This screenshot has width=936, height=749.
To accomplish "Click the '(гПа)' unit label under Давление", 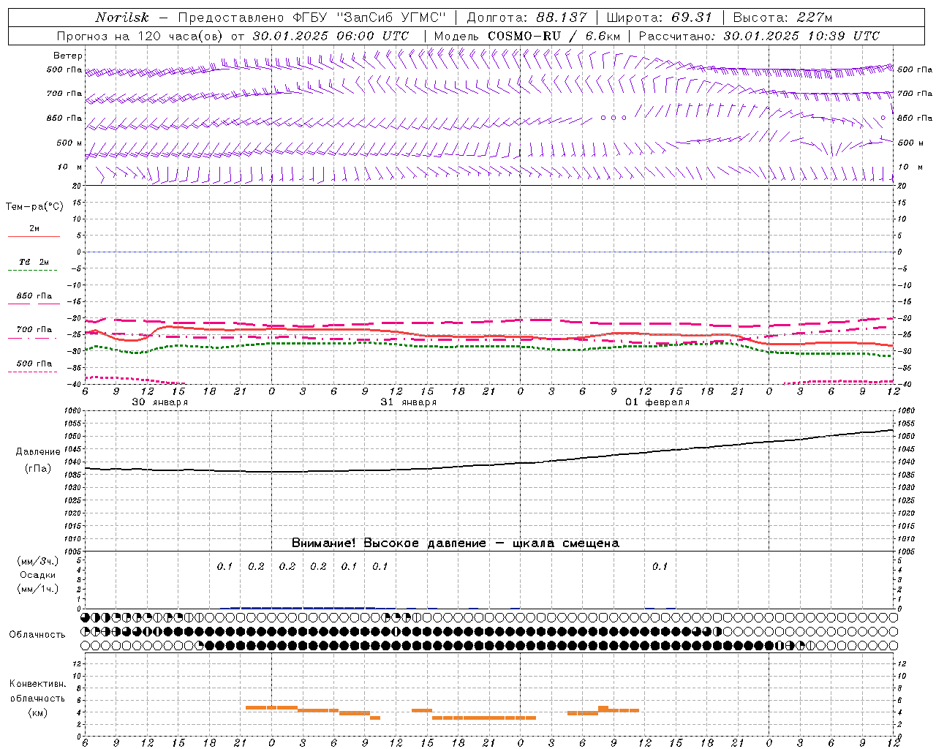I will pos(38,469).
